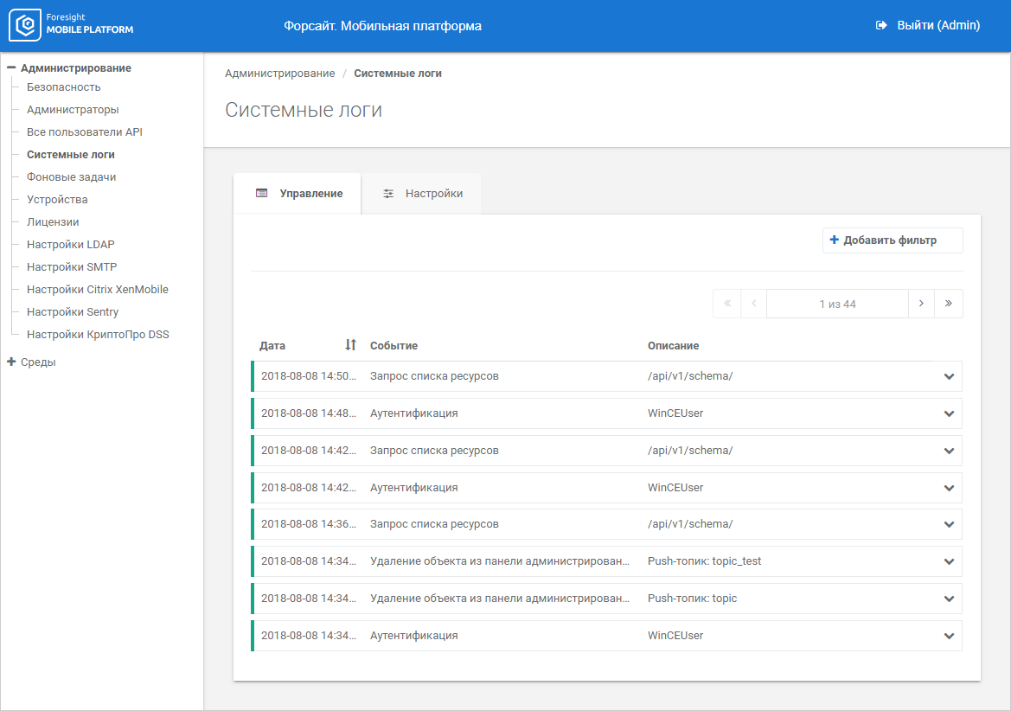
Task: Expand the Push-топик: topic log entry
Action: (949, 599)
